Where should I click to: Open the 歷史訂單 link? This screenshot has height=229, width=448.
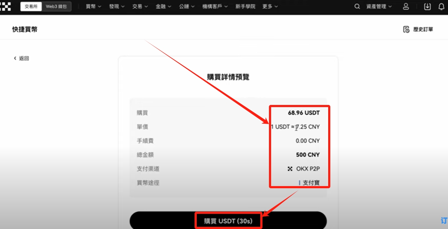click(423, 30)
